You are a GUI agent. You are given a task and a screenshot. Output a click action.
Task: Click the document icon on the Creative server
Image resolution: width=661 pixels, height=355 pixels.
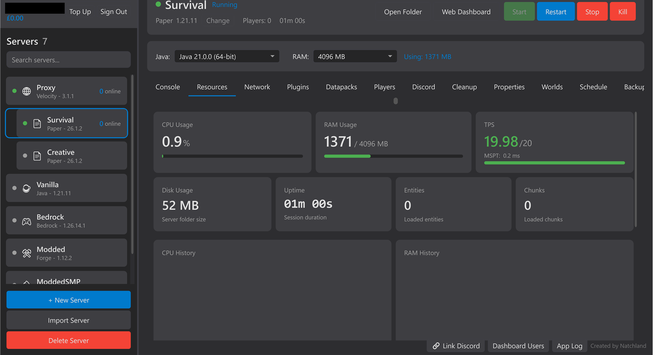pos(37,155)
